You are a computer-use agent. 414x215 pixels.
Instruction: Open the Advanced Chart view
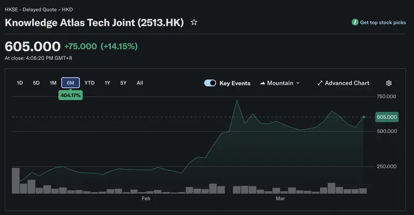point(347,83)
